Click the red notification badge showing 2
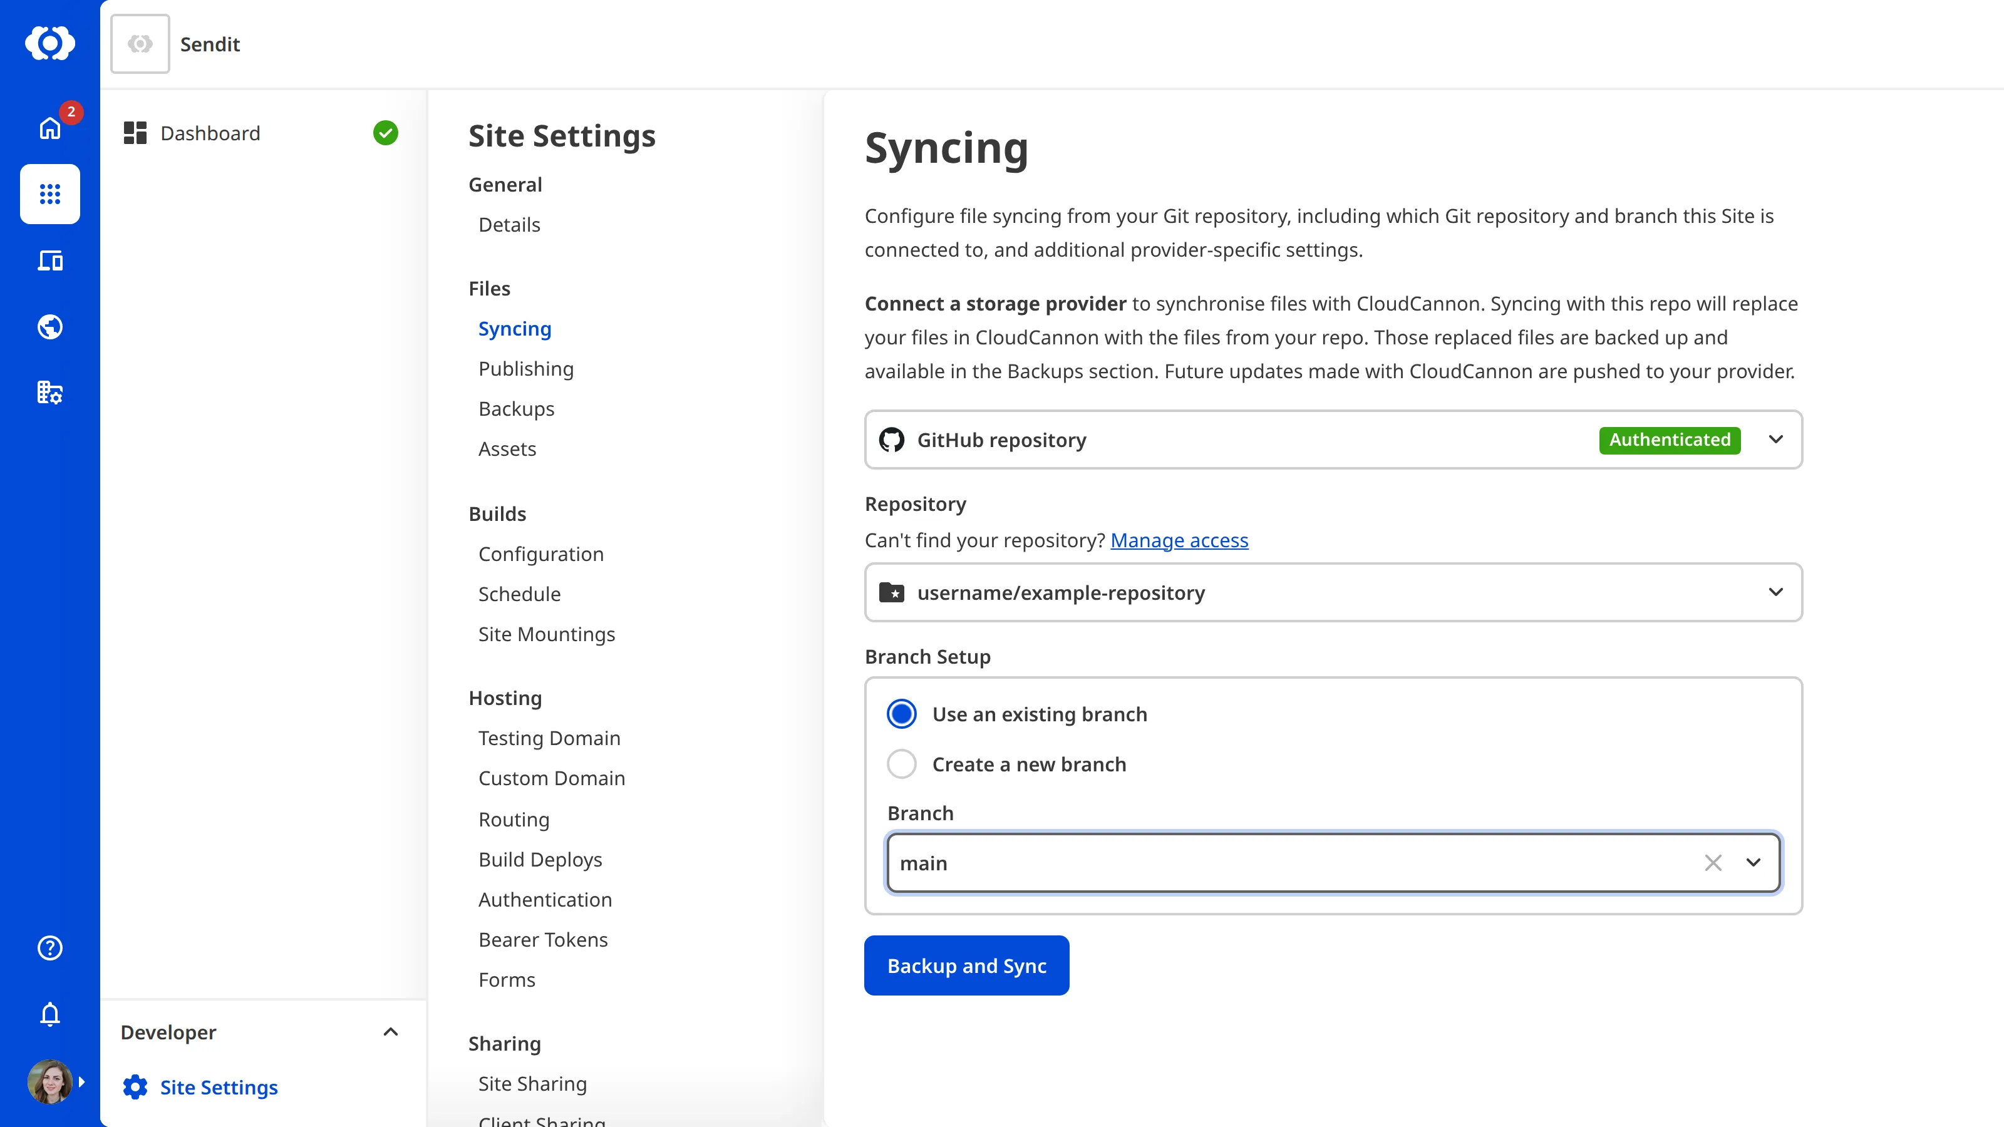The width and height of the screenshot is (2004, 1127). pyautogui.click(x=71, y=112)
